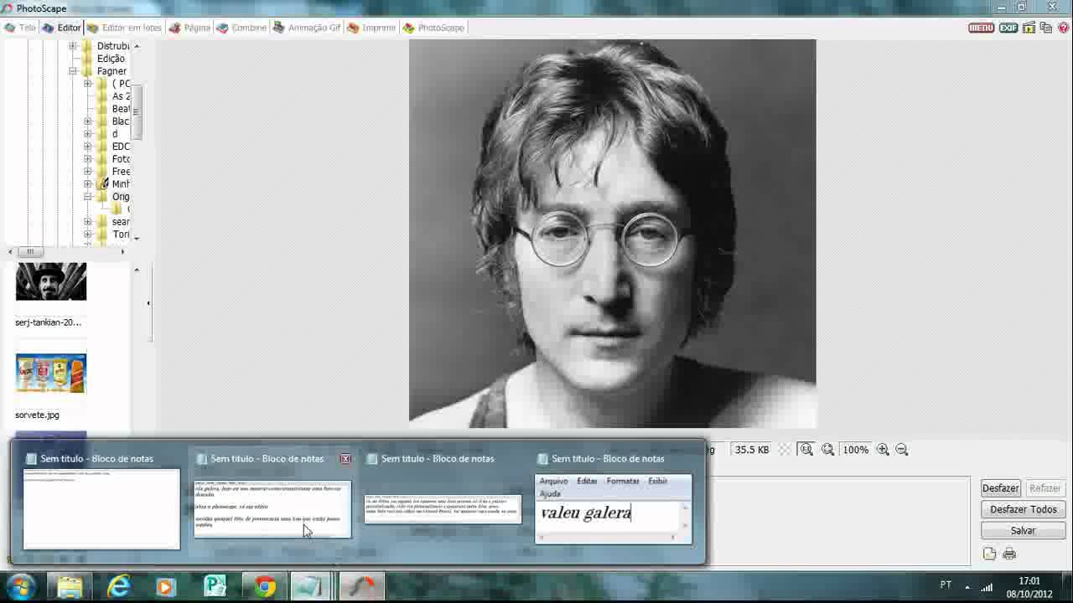Image resolution: width=1073 pixels, height=603 pixels.
Task: Select the sorvete.jpg thumbnail
Action: (51, 373)
